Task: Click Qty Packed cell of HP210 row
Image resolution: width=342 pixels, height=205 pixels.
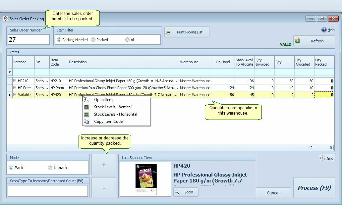Action: 324,81
